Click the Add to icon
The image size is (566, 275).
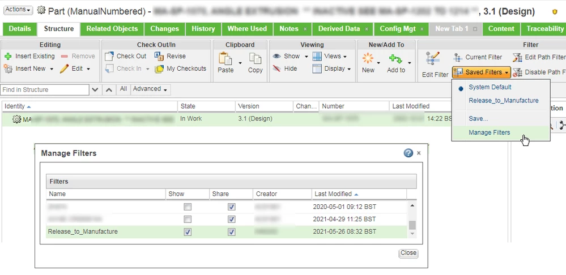(x=395, y=59)
